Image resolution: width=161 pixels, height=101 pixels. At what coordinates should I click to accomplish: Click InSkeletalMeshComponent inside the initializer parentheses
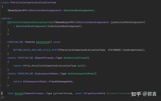64,26
